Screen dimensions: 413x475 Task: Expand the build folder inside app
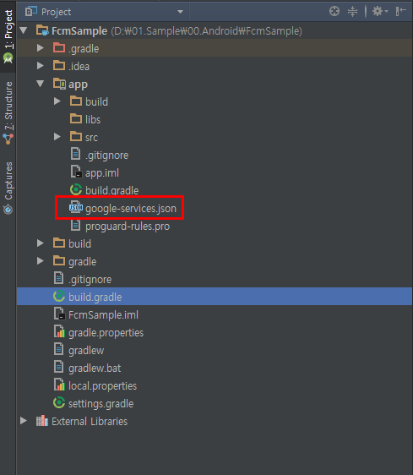57,101
